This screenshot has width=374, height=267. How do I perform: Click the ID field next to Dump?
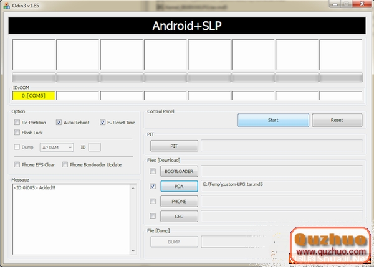[95, 148]
